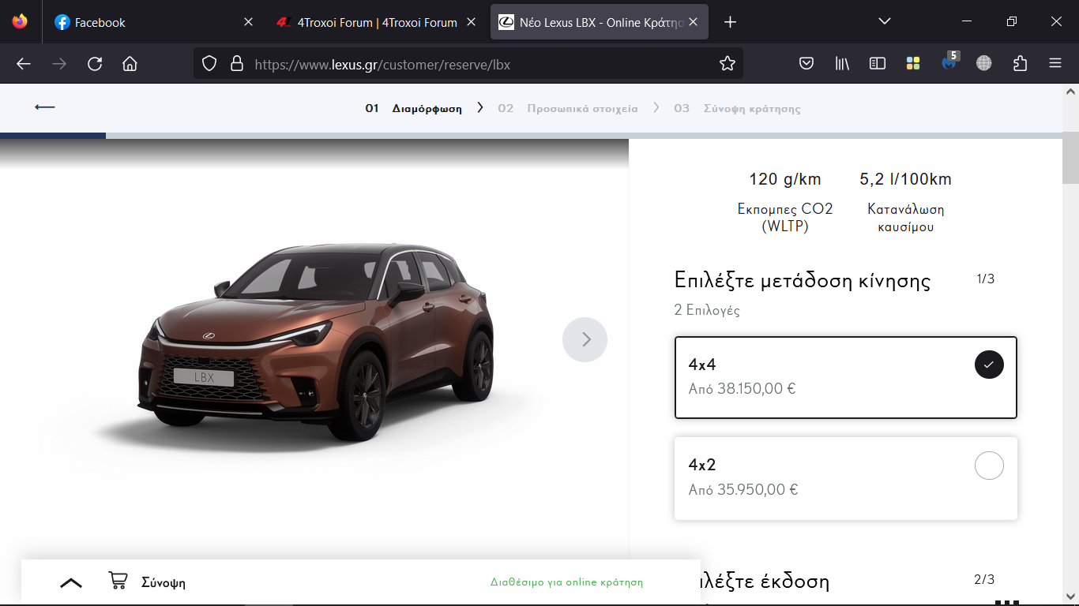Screen dimensions: 1079x606
Task: Click the browser back arrow
Action: point(24,64)
